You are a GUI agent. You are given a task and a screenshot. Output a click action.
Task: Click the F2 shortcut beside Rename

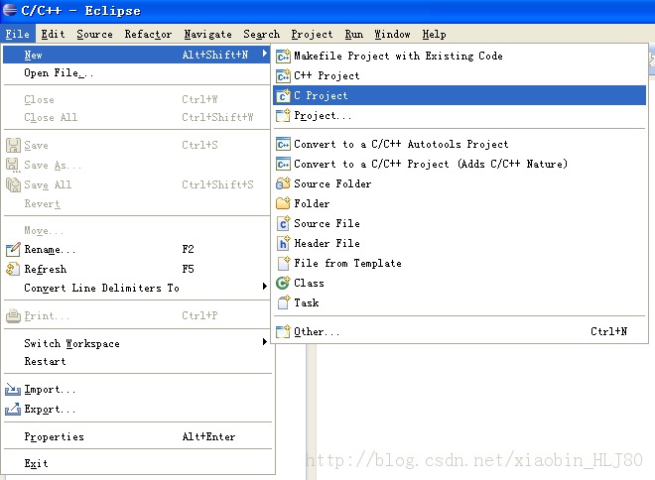pos(188,249)
